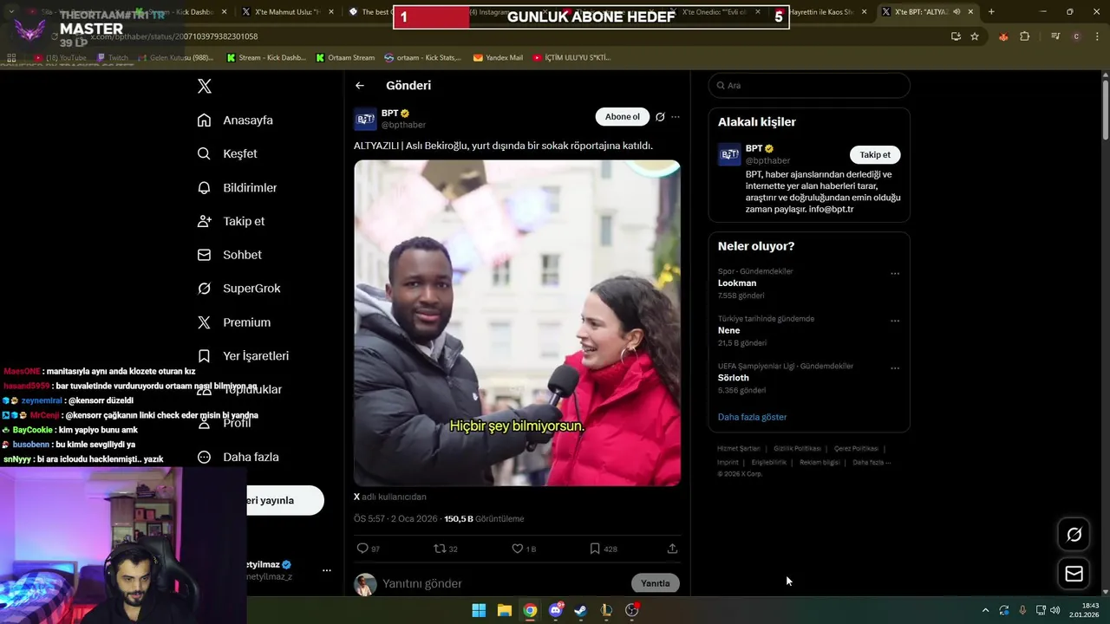The width and height of the screenshot is (1110, 624).
Task: Click the Chrome taskbar icon
Action: (x=530, y=610)
